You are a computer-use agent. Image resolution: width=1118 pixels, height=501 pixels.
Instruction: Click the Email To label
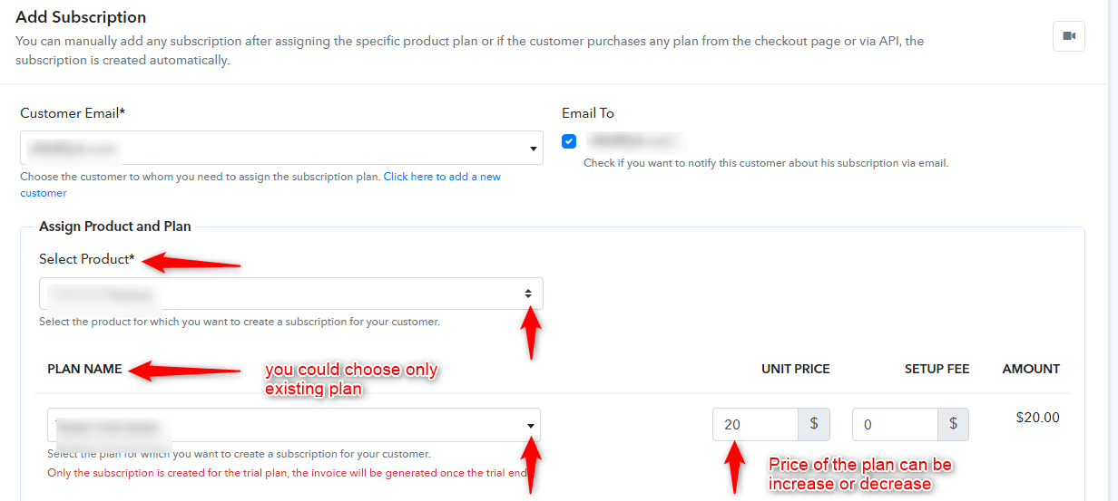click(588, 113)
